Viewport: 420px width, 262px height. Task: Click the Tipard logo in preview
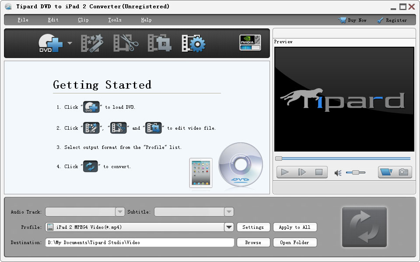point(343,100)
